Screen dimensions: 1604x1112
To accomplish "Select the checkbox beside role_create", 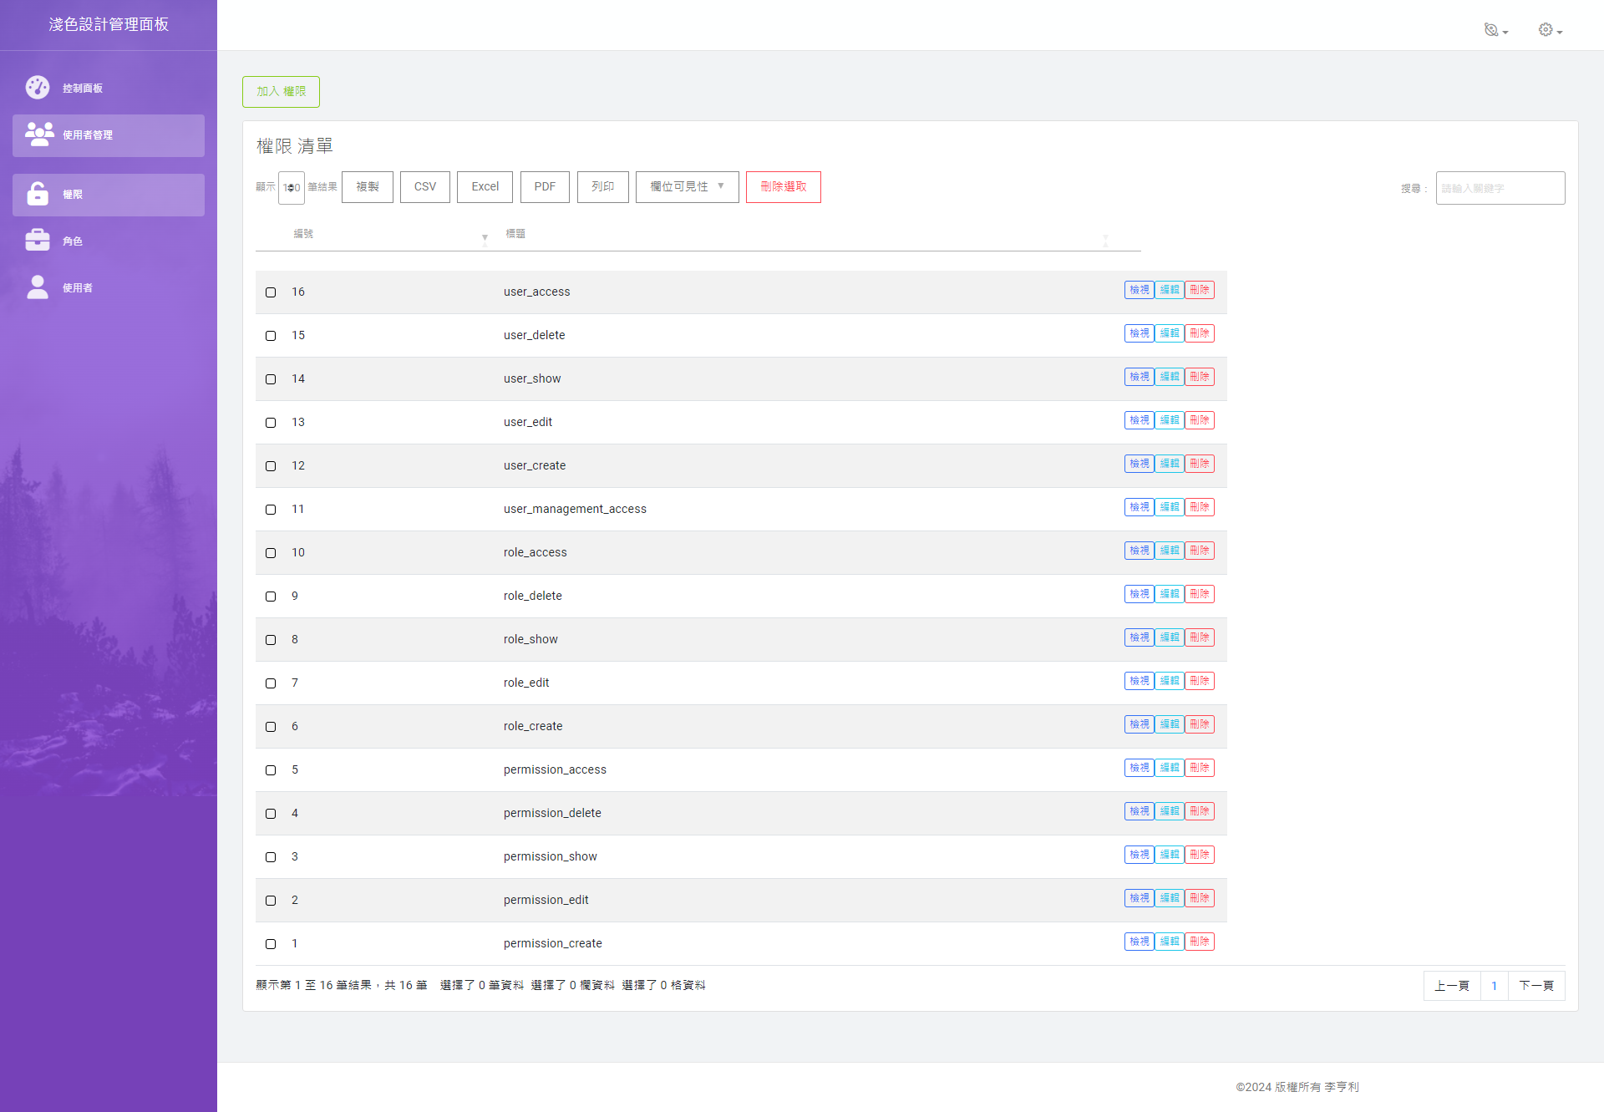I will pyautogui.click(x=270, y=727).
